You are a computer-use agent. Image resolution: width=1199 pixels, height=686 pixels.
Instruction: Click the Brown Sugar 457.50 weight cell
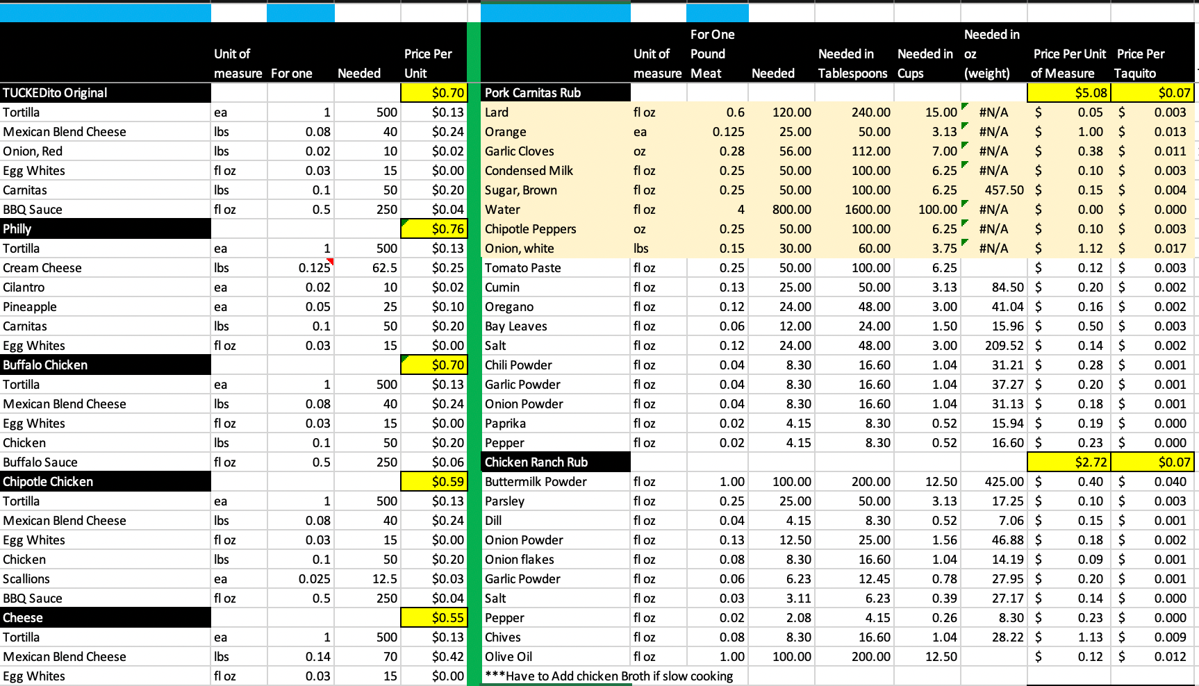(993, 190)
